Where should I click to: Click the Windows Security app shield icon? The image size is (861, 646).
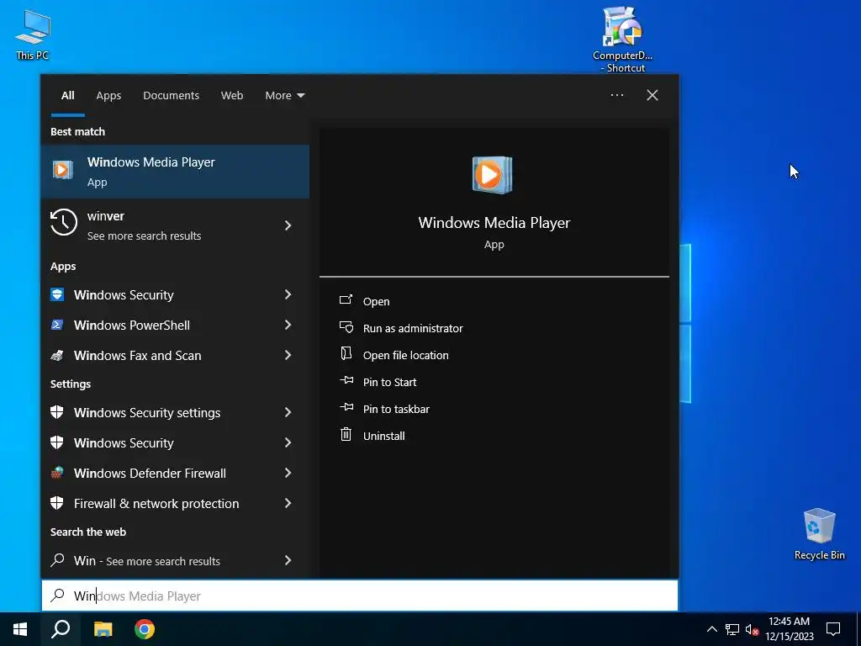57,294
